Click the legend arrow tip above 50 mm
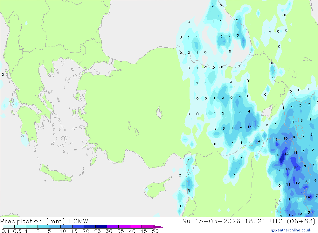Screen dimensions: 318x233 pyautogui.click(x=159, y=227)
